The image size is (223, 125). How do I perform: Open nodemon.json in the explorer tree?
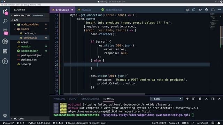click(30, 51)
